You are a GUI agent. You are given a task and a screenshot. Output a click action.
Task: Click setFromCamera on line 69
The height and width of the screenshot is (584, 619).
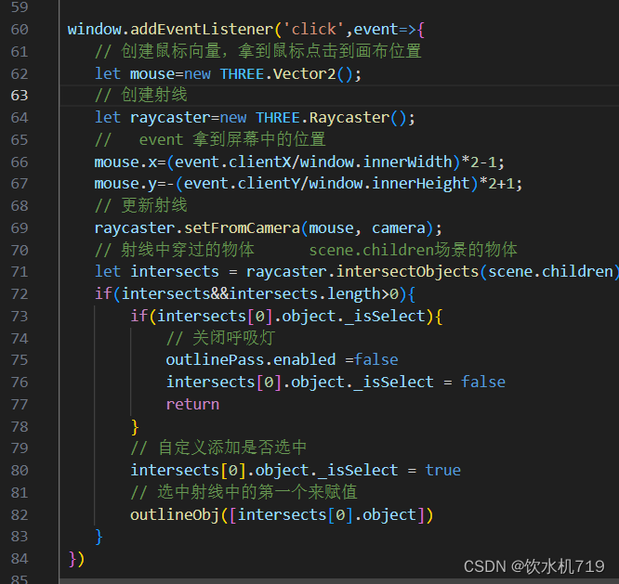click(242, 227)
